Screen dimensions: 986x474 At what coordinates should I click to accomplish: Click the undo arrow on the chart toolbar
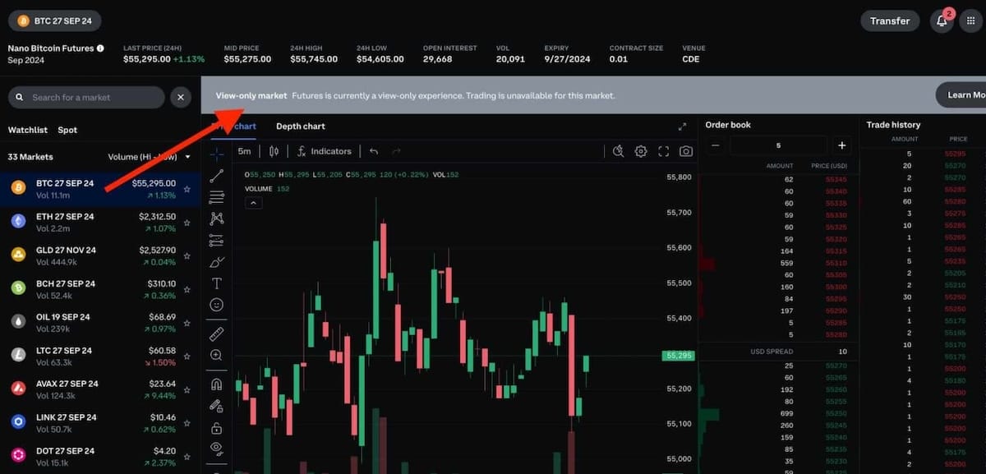(x=374, y=151)
